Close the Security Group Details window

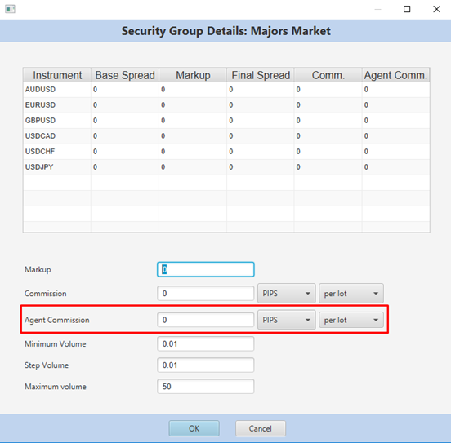436,9
